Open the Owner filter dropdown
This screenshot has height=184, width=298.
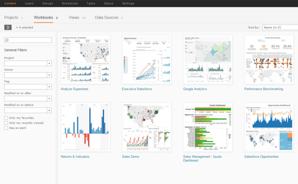coord(49,75)
